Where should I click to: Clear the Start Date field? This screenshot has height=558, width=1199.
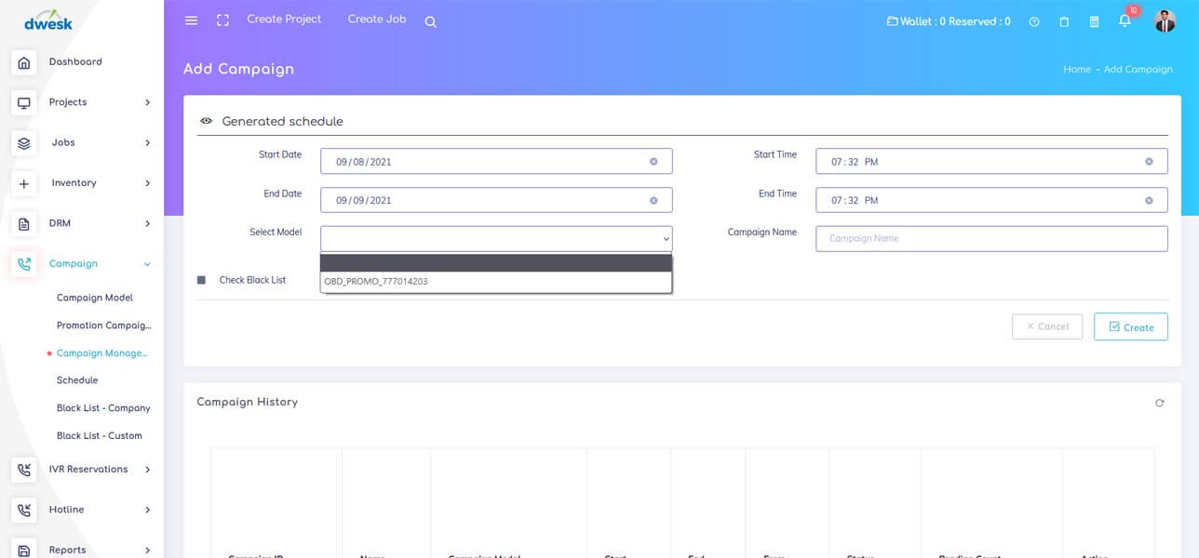coord(653,162)
